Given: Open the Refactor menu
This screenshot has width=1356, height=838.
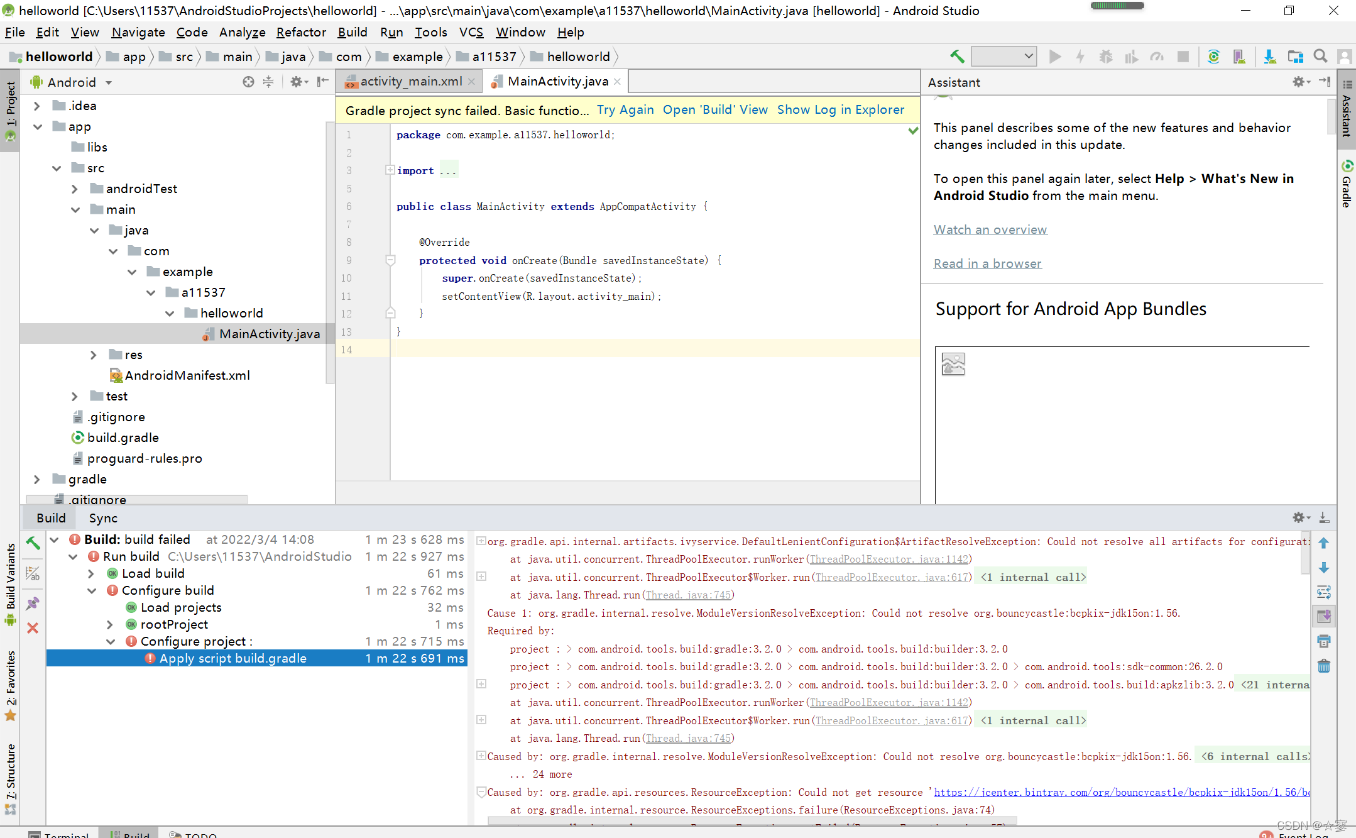Looking at the screenshot, I should click(301, 32).
